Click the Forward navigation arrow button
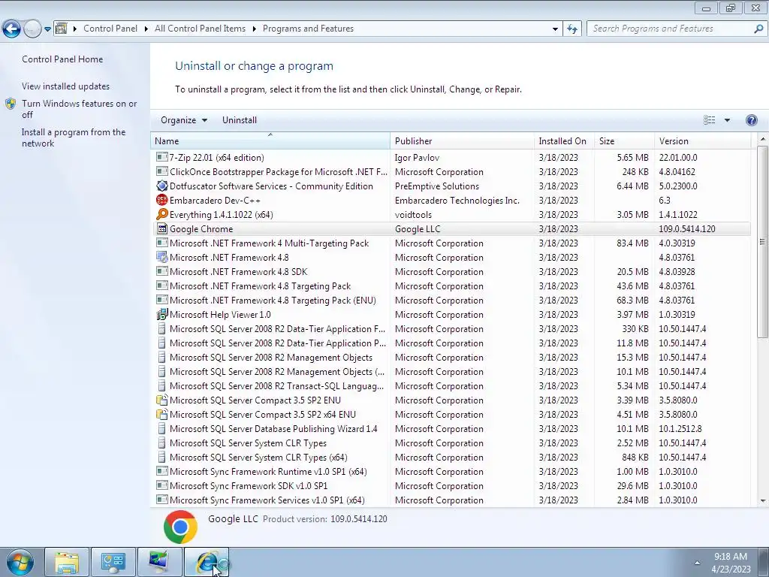 click(32, 29)
